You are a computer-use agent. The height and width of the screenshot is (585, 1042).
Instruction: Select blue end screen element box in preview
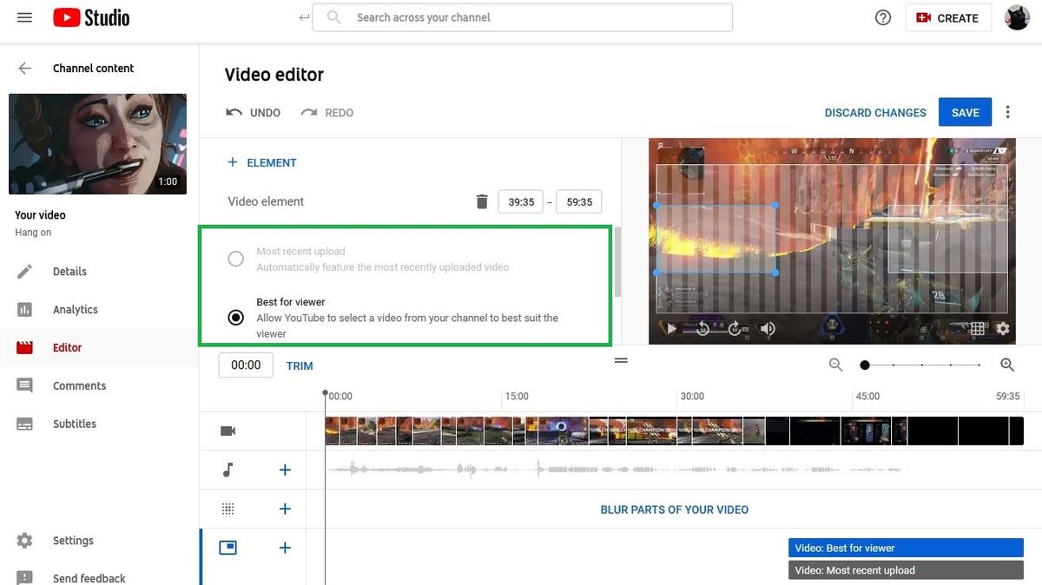click(716, 239)
